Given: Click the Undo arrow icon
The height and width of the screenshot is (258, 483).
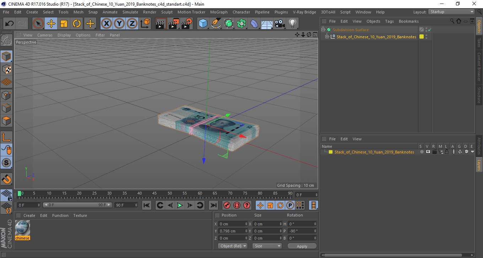Looking at the screenshot, I should (x=10, y=24).
